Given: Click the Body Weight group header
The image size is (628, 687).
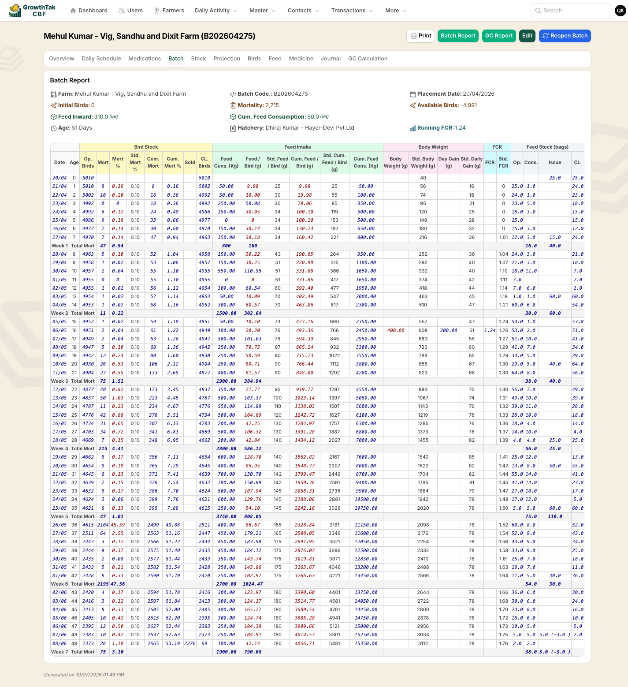Looking at the screenshot, I should [433, 147].
